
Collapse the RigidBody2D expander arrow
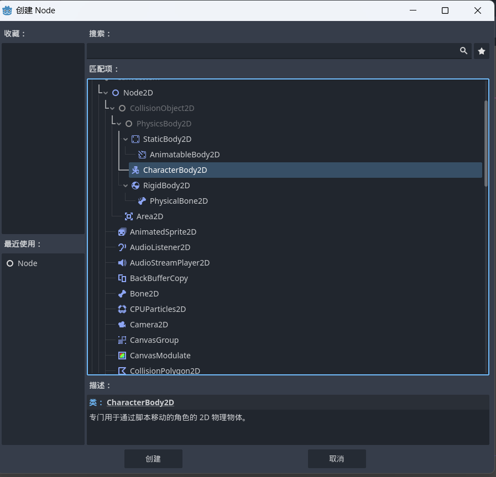(x=126, y=185)
